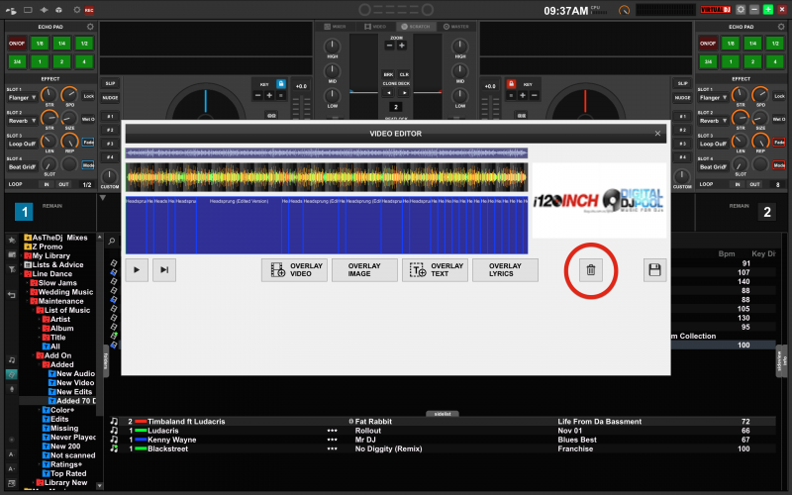Click right deck NUDGE button
The width and height of the screenshot is (792, 495).
[682, 97]
